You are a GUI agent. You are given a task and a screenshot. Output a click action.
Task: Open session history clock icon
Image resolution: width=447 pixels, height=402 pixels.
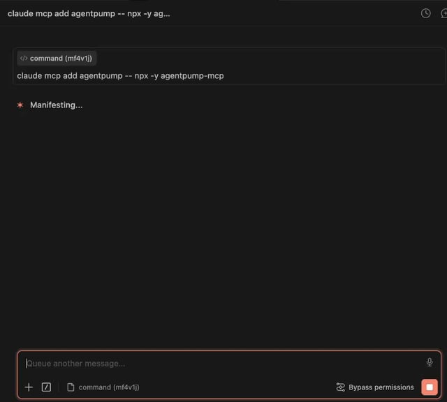pos(425,13)
